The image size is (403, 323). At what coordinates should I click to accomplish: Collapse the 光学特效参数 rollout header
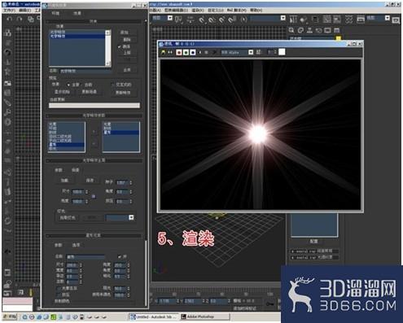click(x=94, y=116)
